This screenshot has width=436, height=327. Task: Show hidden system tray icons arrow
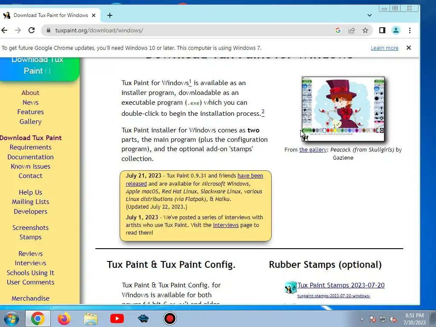362,319
